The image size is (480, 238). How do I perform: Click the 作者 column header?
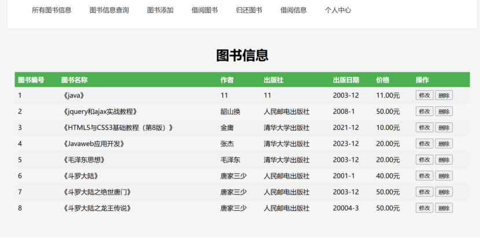(x=227, y=80)
